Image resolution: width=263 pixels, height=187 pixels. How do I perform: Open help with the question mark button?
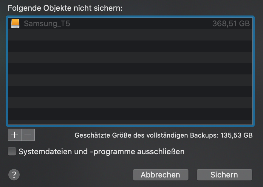pos(14,174)
